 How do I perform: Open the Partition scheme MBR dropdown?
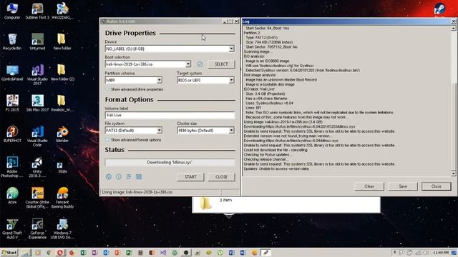(x=134, y=80)
